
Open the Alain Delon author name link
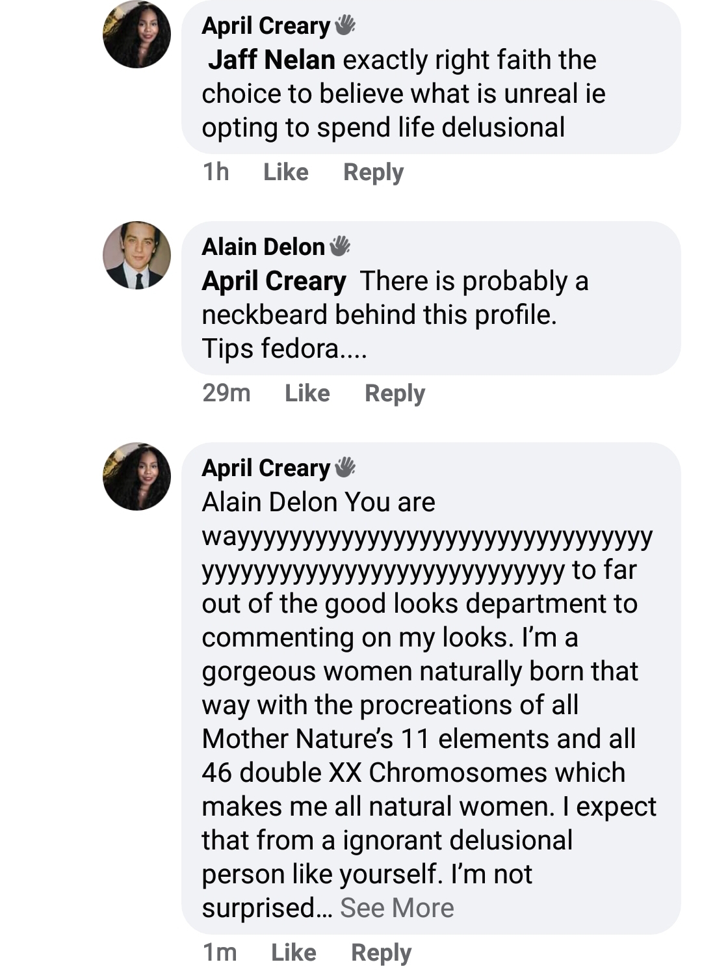[263, 247]
